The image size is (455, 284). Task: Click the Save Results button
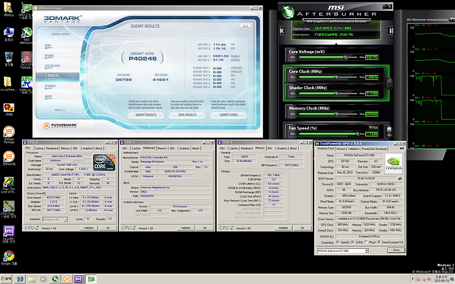point(187,115)
